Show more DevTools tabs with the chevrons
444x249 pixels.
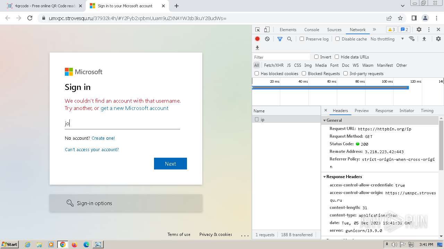point(374,30)
